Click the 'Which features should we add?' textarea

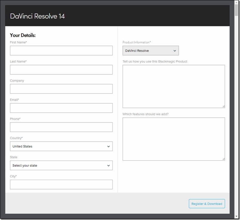pyautogui.click(x=174, y=139)
